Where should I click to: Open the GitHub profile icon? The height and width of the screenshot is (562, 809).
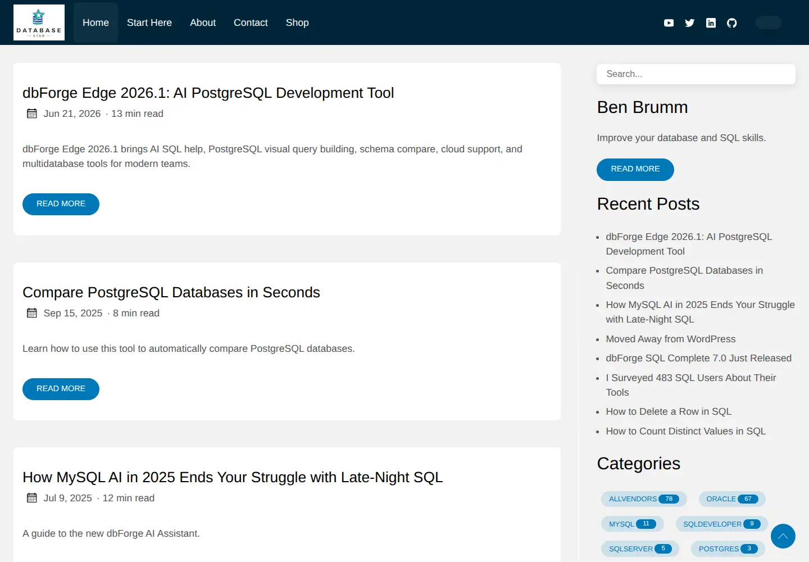[x=731, y=23]
